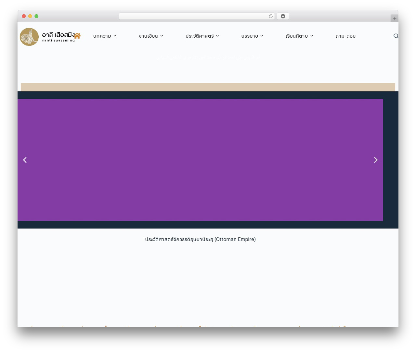Expand the งานเขียน menu chevron
Screen dimensions: 416x352
point(162,36)
